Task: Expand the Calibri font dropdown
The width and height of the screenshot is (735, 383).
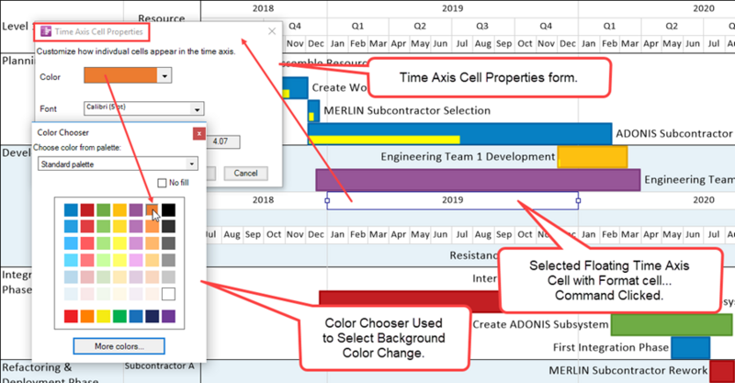Action: (197, 109)
